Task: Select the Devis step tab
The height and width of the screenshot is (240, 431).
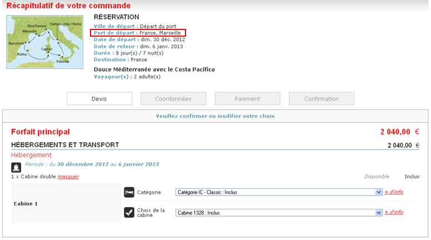Action: [99, 99]
